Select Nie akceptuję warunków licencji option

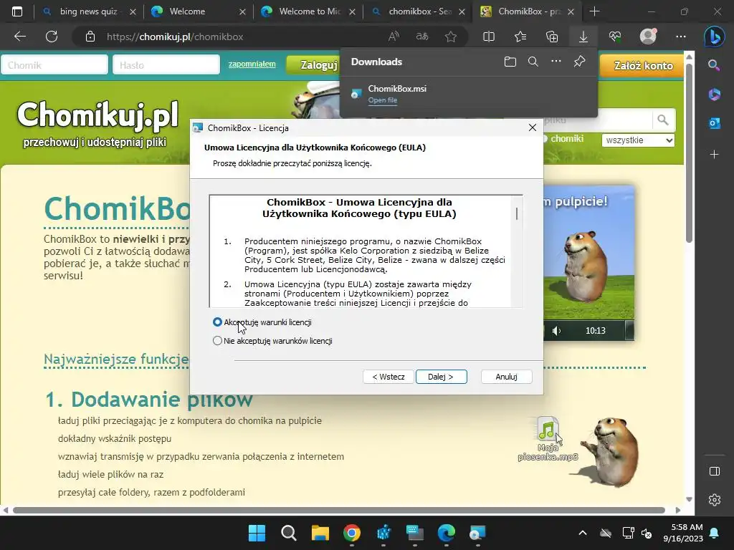click(217, 341)
